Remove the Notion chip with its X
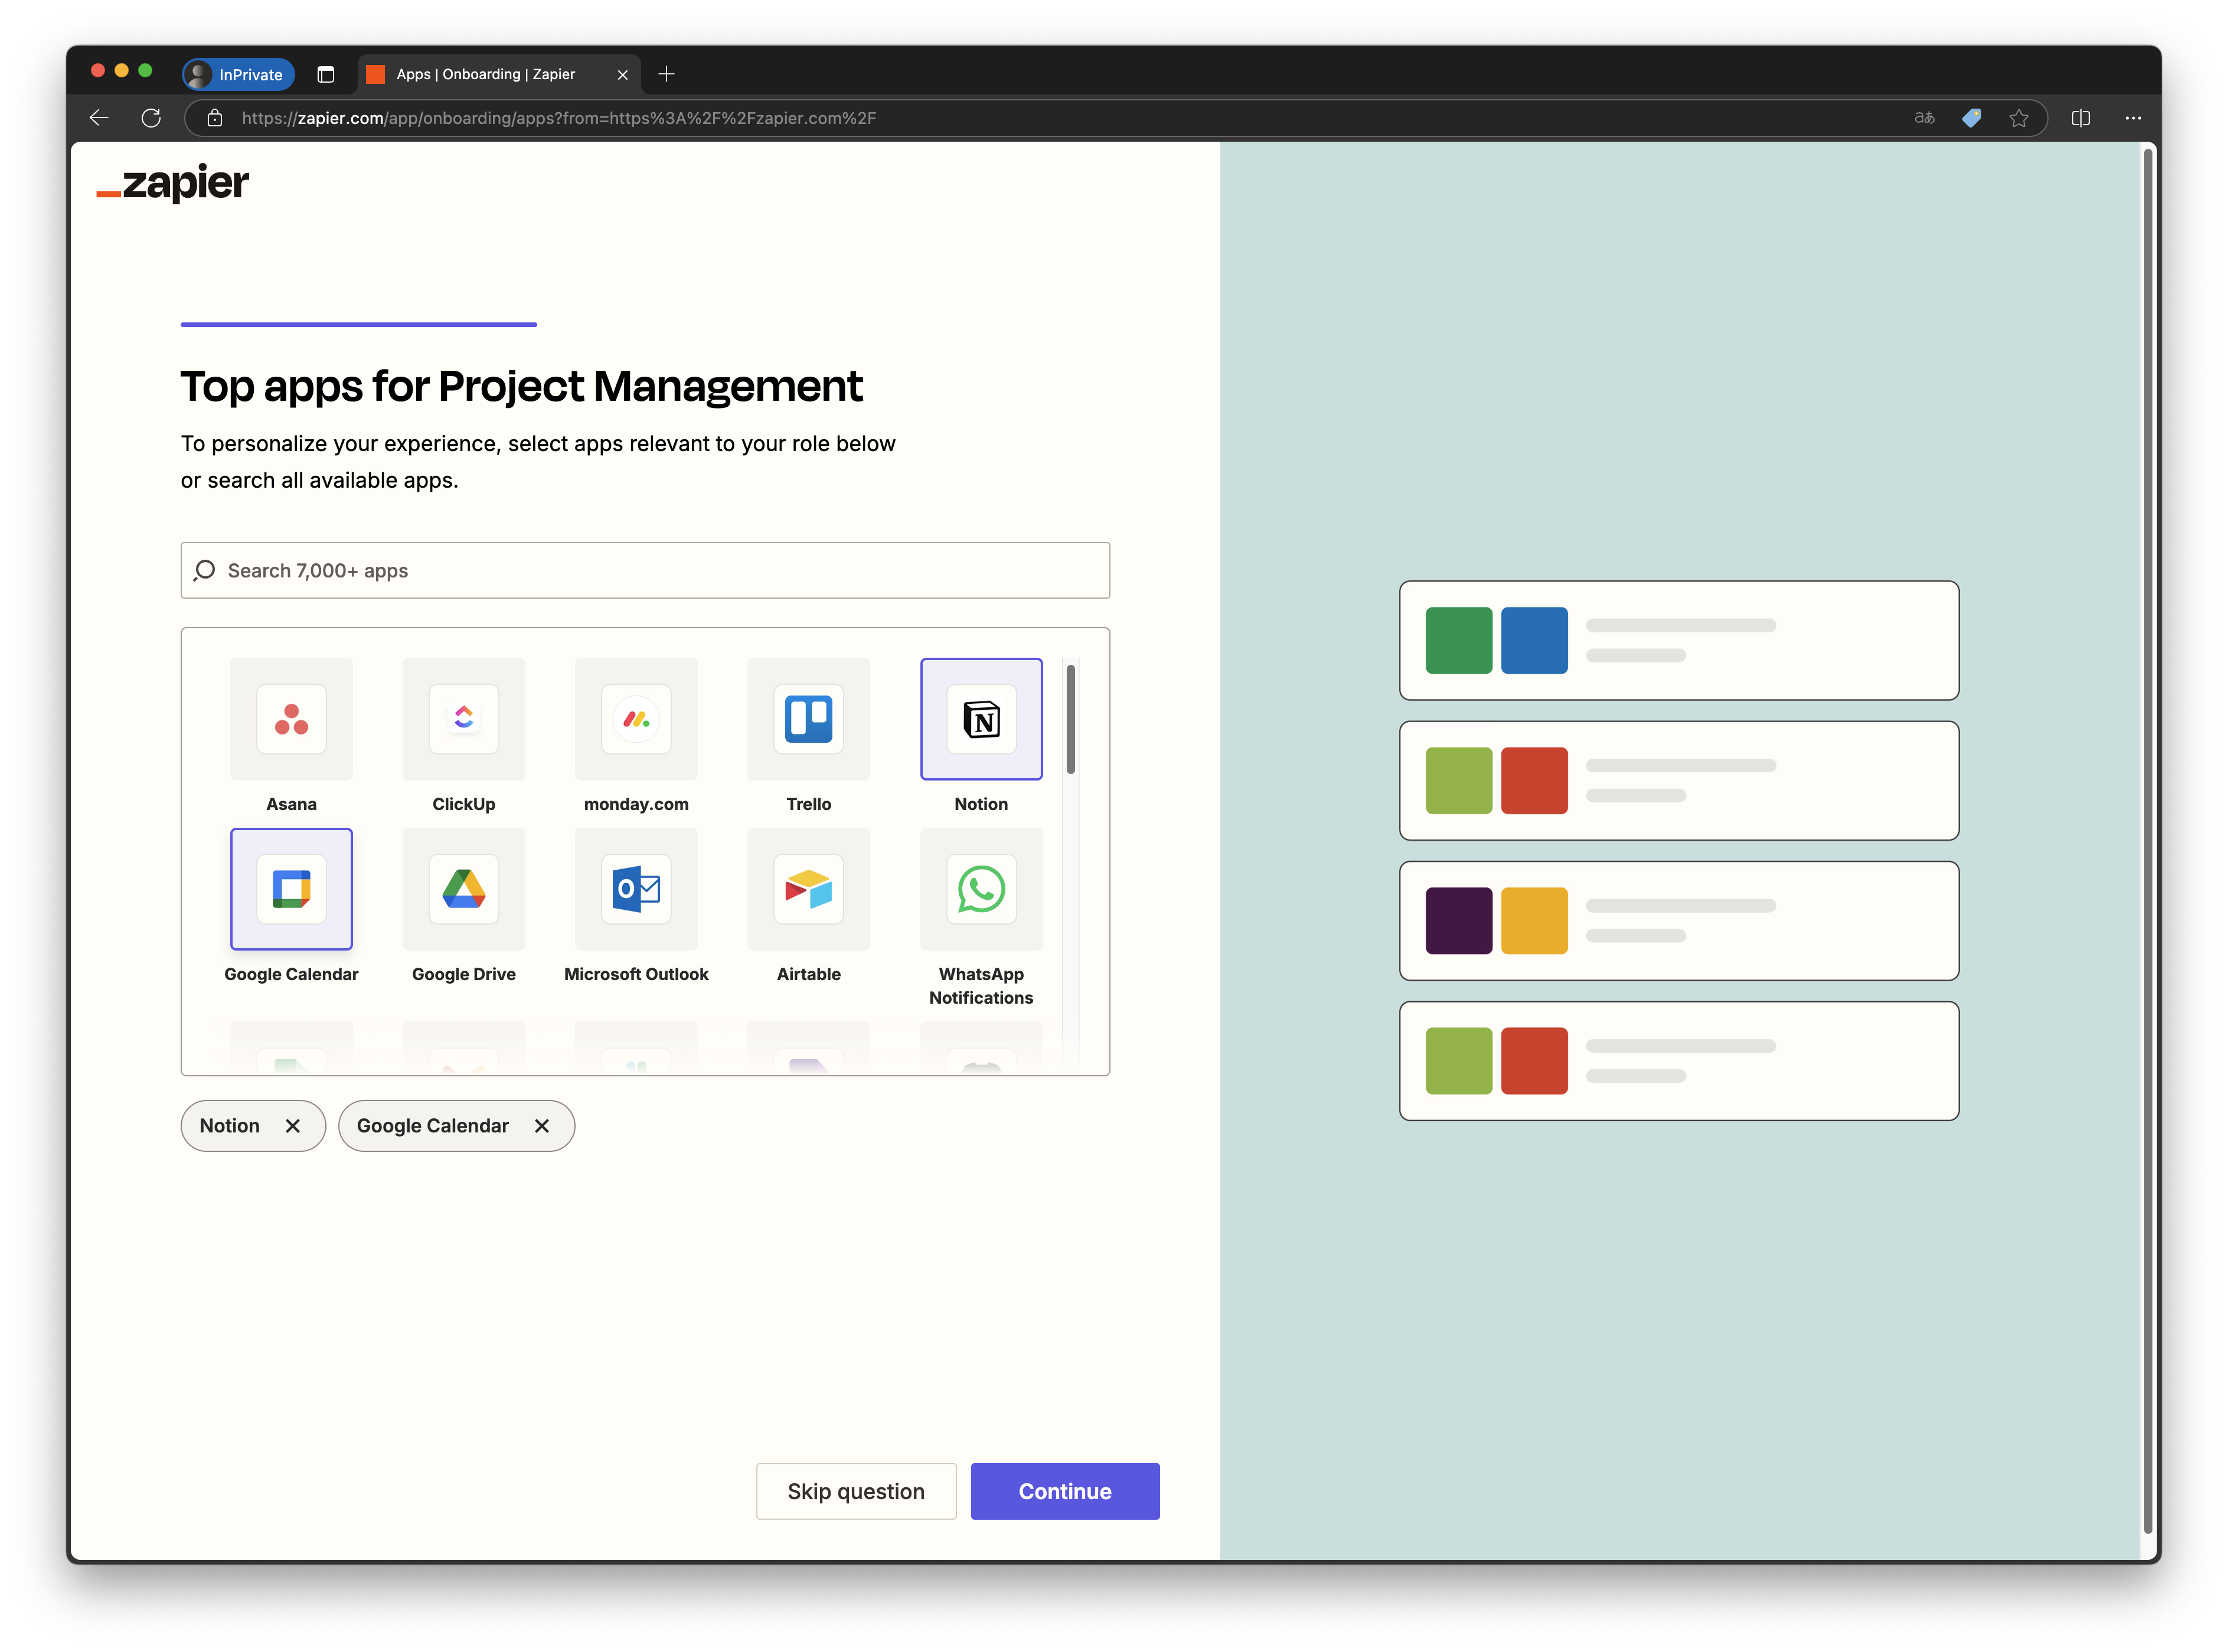This screenshot has width=2228, height=1652. (293, 1126)
